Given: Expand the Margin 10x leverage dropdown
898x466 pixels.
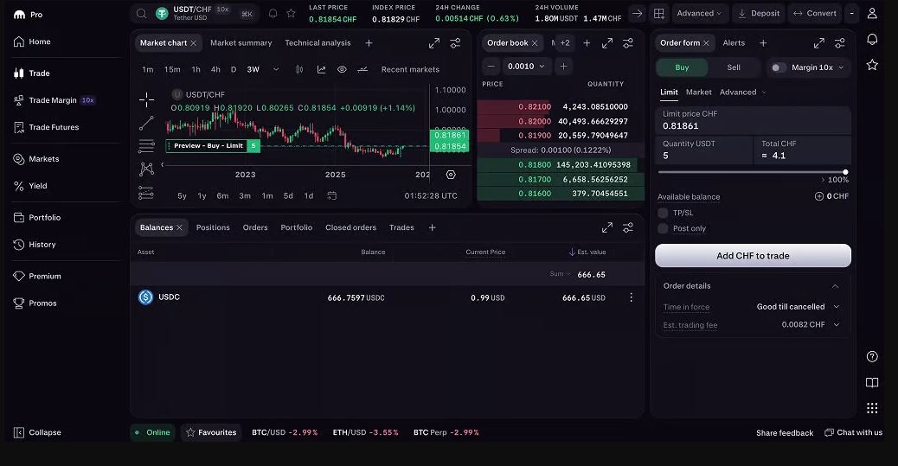Looking at the screenshot, I should coord(841,67).
